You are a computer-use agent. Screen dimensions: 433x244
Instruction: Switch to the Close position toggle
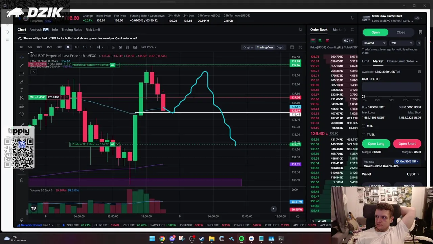coord(401,32)
